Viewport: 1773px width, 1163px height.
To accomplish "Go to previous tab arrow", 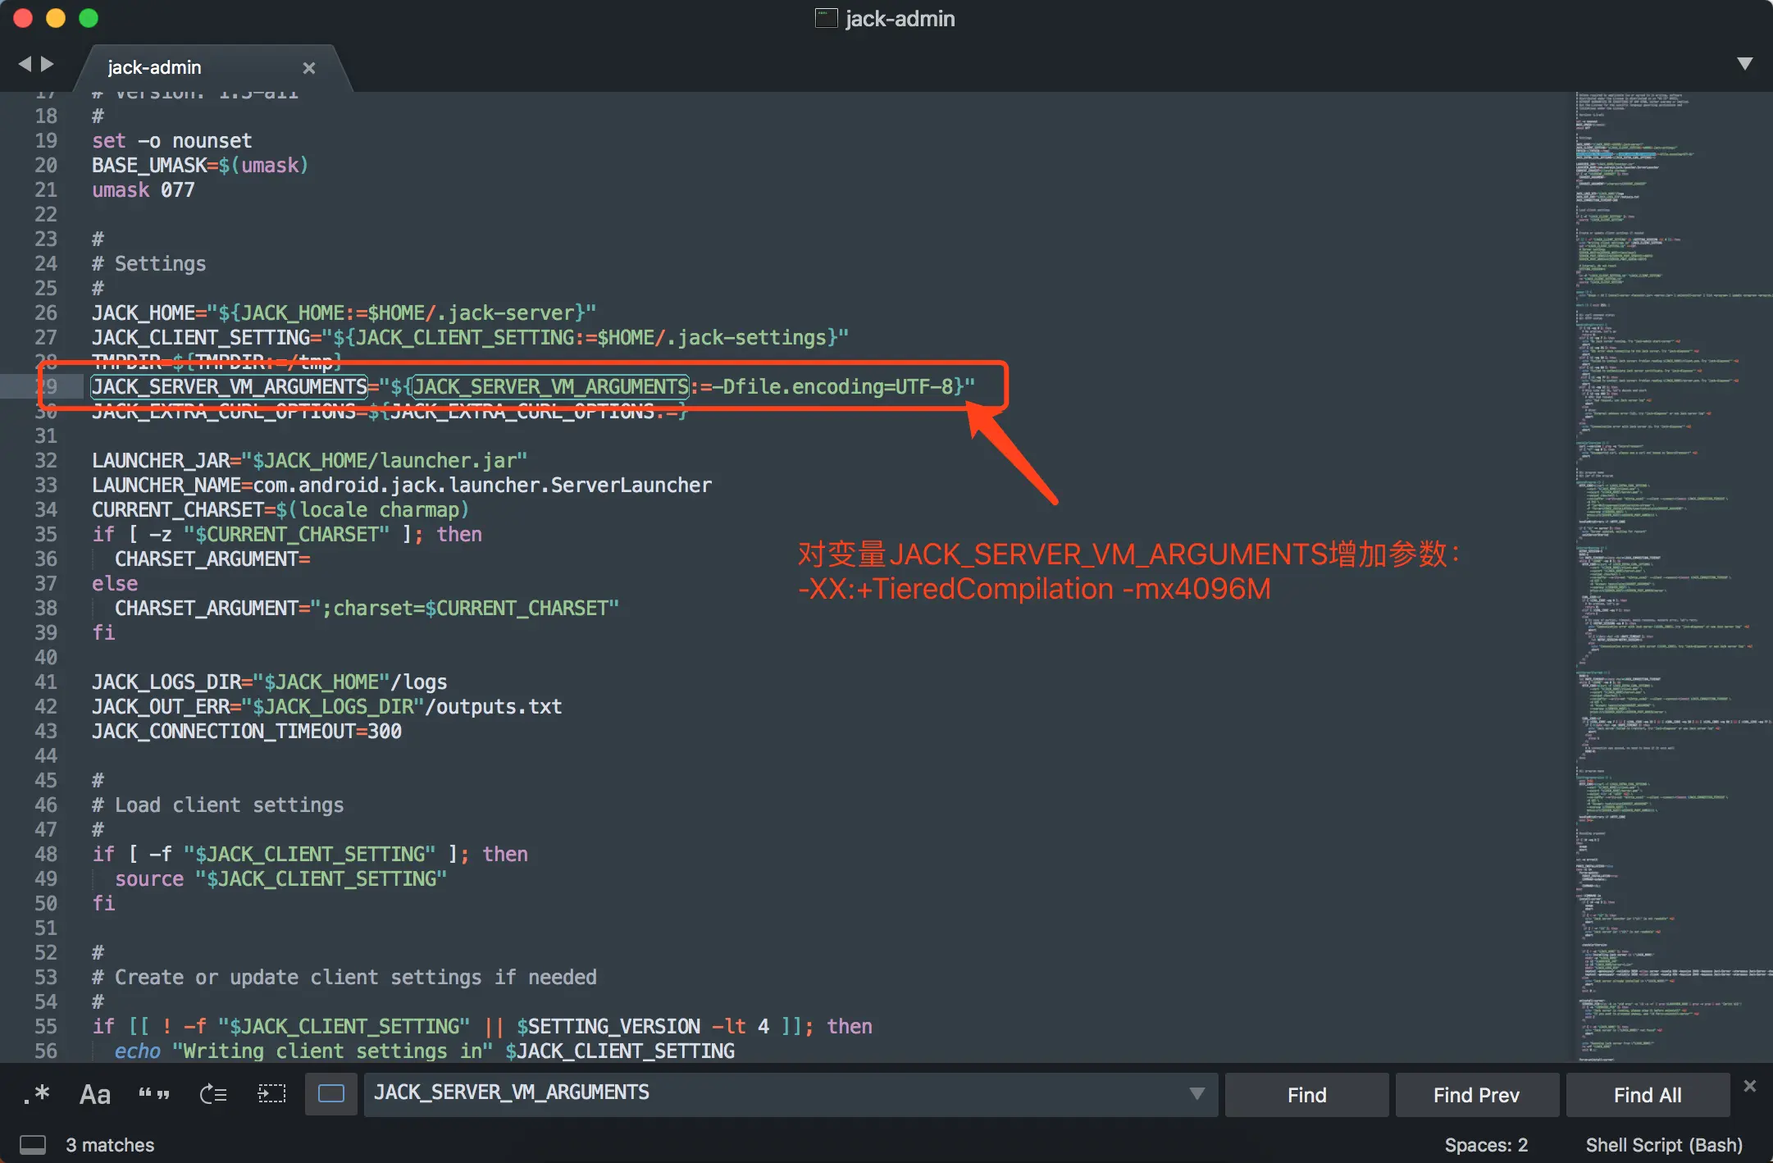I will (x=25, y=64).
